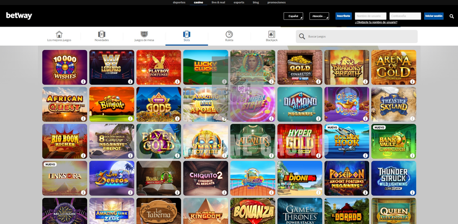Open info icon on African Quest

[x=83, y=119]
